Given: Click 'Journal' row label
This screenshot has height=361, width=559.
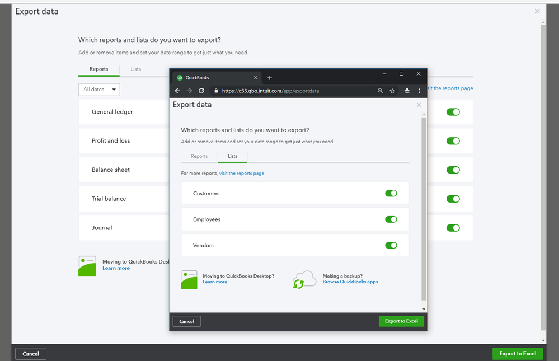Looking at the screenshot, I should [102, 228].
